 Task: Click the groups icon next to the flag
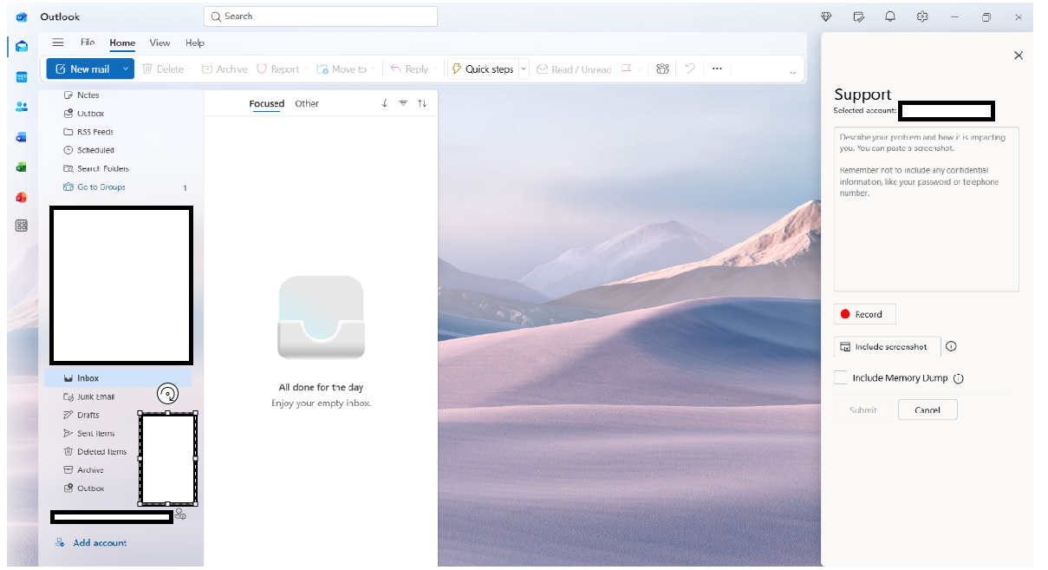(663, 69)
